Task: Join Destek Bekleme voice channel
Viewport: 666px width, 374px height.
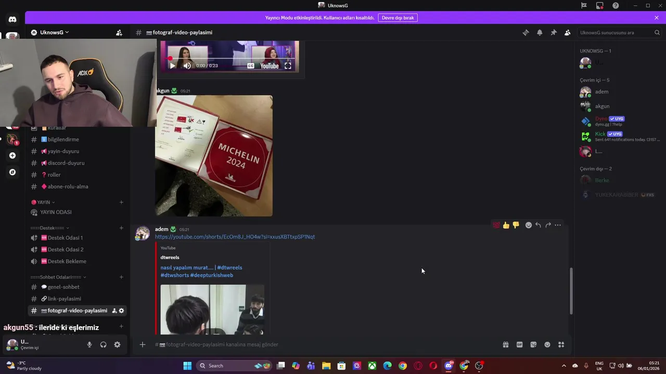Action: [77, 261]
